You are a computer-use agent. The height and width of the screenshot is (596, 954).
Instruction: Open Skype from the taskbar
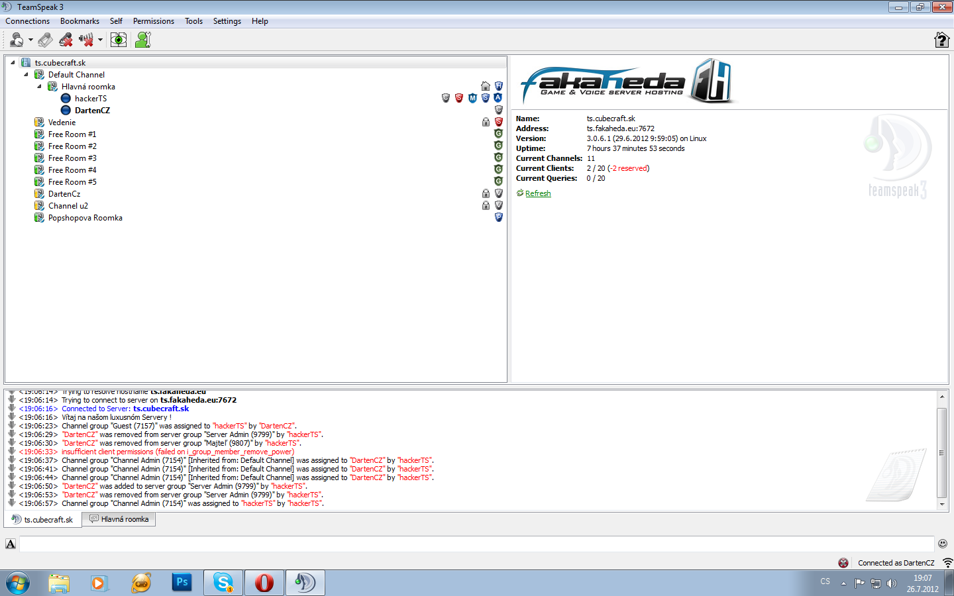(223, 583)
